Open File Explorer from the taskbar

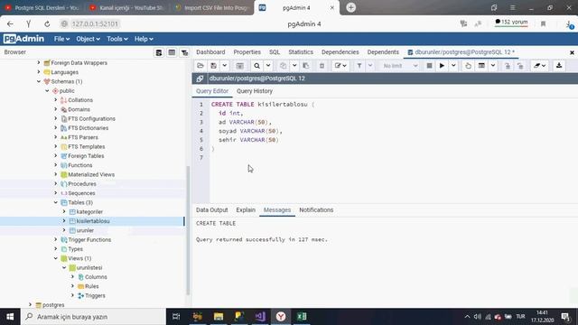(219, 317)
